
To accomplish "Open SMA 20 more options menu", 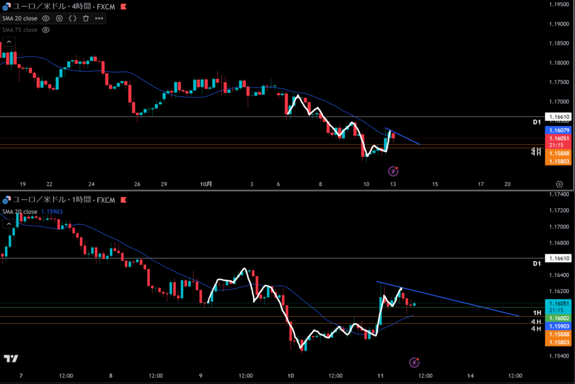I will (99, 18).
